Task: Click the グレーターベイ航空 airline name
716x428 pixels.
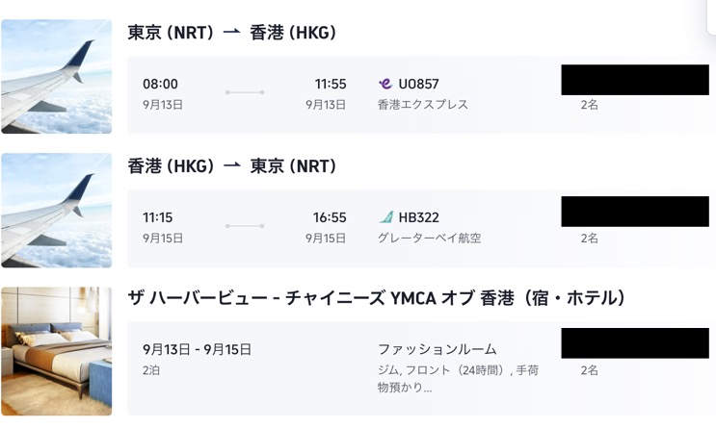Action: [430, 238]
